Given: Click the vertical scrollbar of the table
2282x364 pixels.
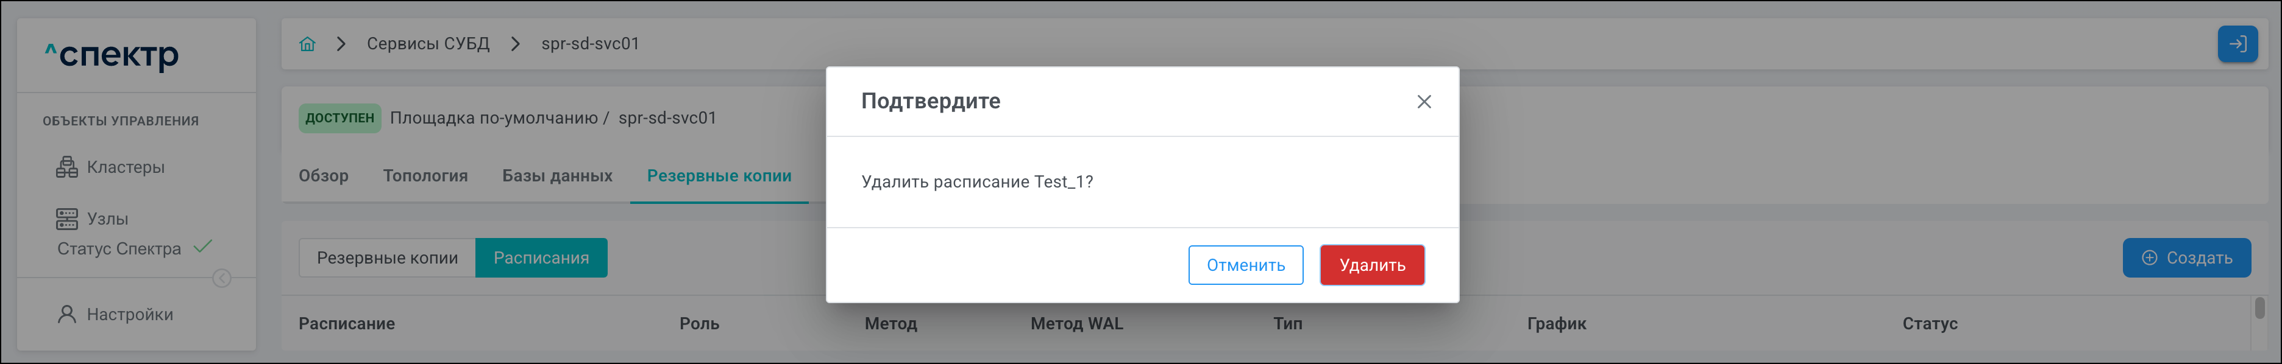Looking at the screenshot, I should pyautogui.click(x=2260, y=308).
